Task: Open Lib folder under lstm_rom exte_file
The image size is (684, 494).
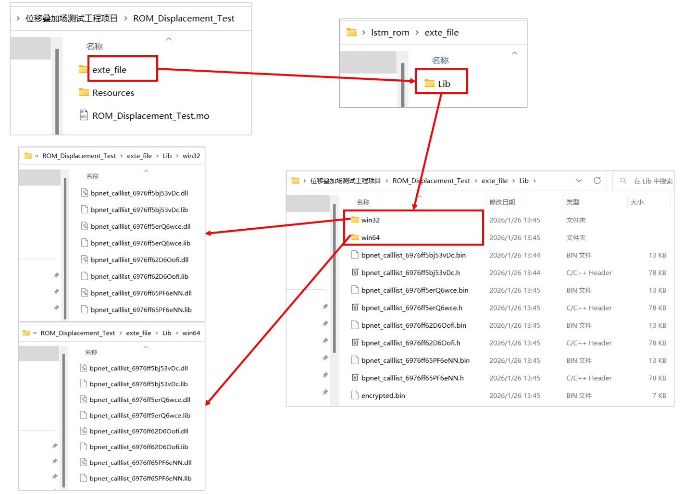Action: [x=444, y=84]
